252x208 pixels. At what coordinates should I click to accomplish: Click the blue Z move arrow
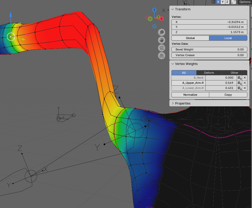(11, 14)
